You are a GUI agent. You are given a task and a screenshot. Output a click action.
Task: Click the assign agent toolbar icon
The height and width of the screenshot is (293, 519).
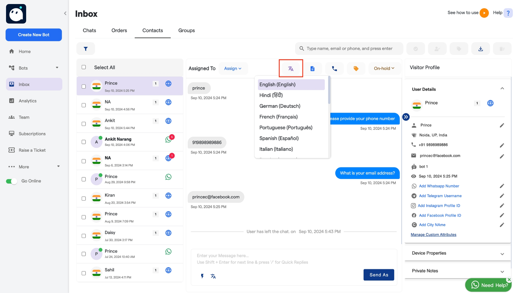click(x=437, y=49)
